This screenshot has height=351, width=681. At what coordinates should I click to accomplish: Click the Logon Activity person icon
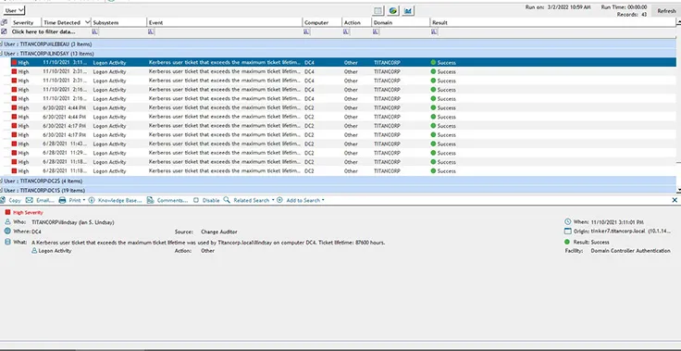point(34,251)
